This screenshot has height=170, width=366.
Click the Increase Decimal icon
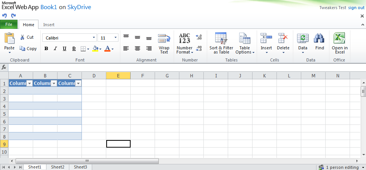tap(199, 37)
